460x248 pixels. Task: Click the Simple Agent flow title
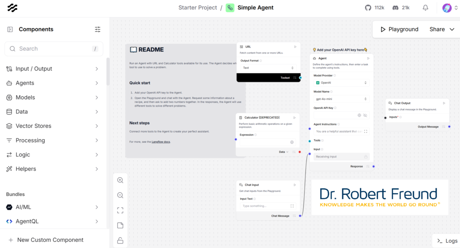[x=255, y=8]
